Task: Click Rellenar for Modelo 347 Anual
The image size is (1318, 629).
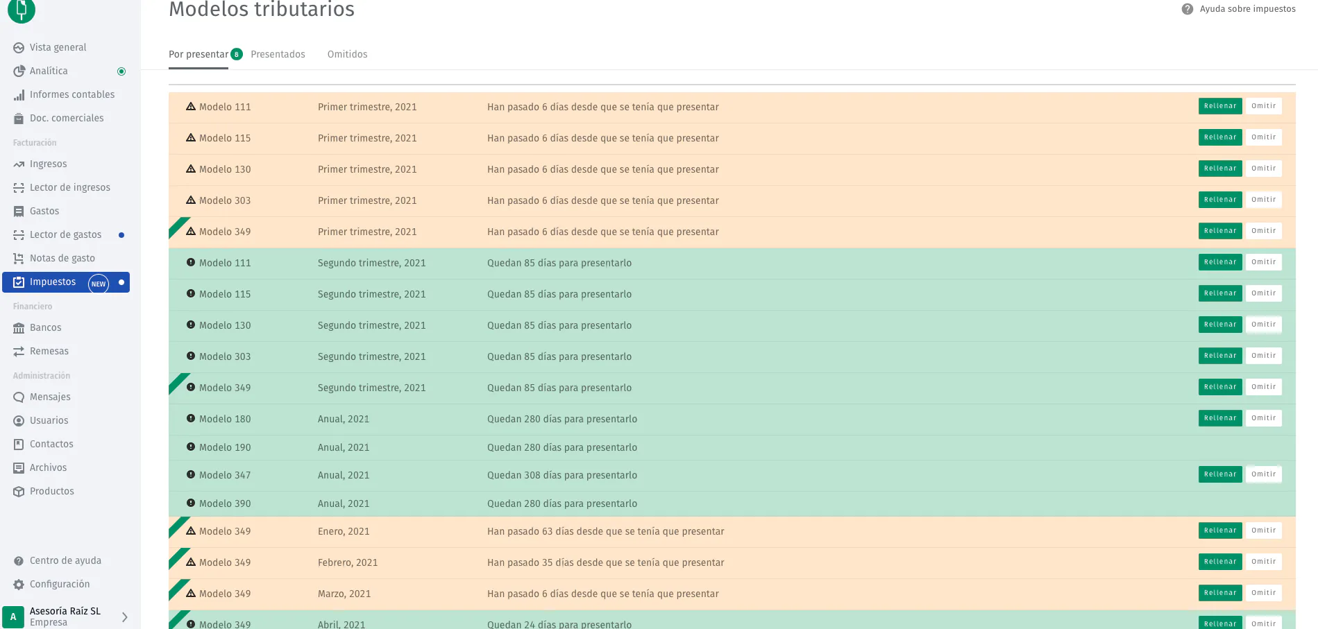Action: 1219,474
